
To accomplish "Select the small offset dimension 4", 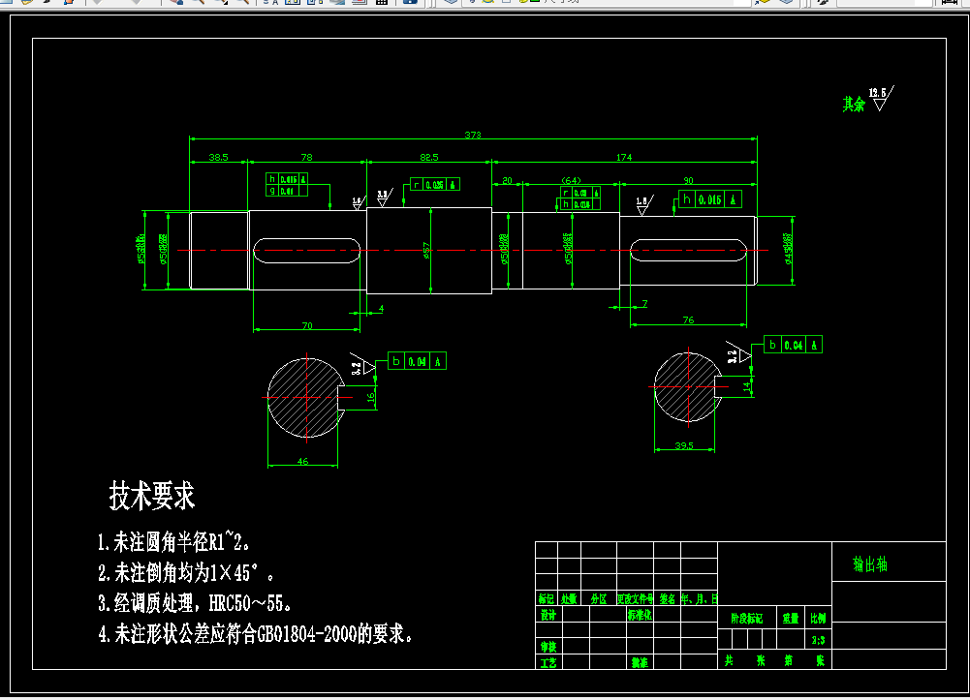I will click(x=381, y=308).
